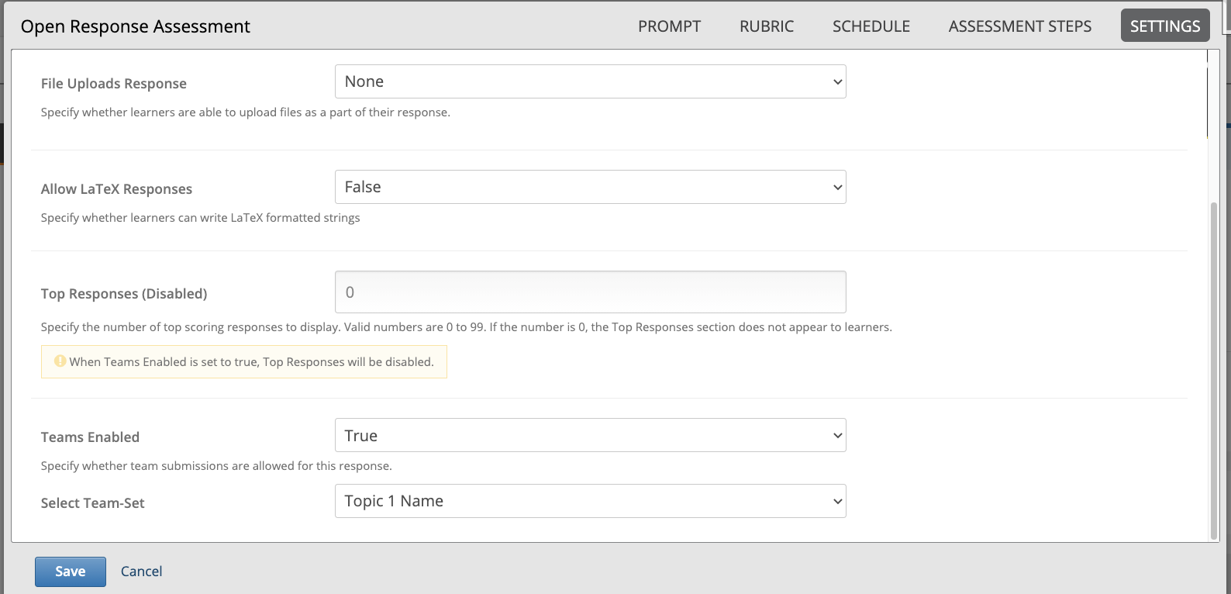
Task: Open the RUBRIC tab
Action: [x=766, y=26]
